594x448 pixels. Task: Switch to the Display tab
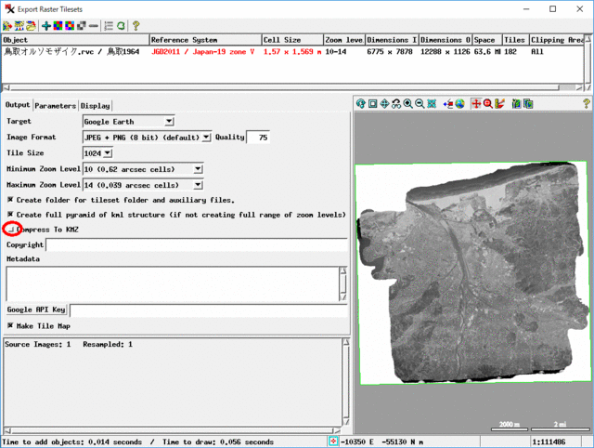pyautogui.click(x=95, y=105)
